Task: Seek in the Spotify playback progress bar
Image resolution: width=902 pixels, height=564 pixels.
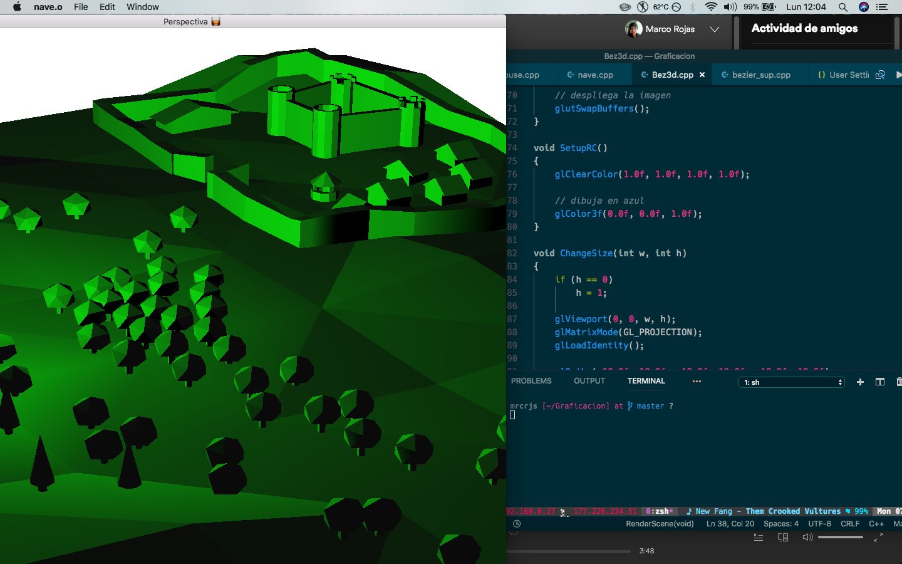Action: pos(569,551)
